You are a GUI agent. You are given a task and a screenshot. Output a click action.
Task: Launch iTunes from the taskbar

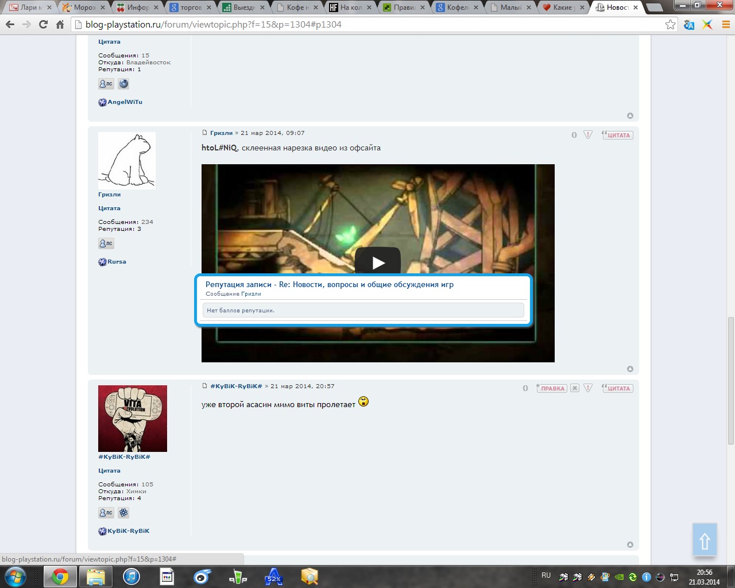131,577
